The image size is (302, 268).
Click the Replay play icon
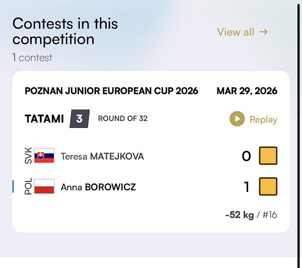click(237, 119)
